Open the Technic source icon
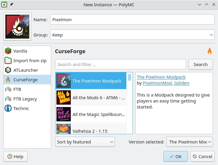 click(x=8, y=109)
